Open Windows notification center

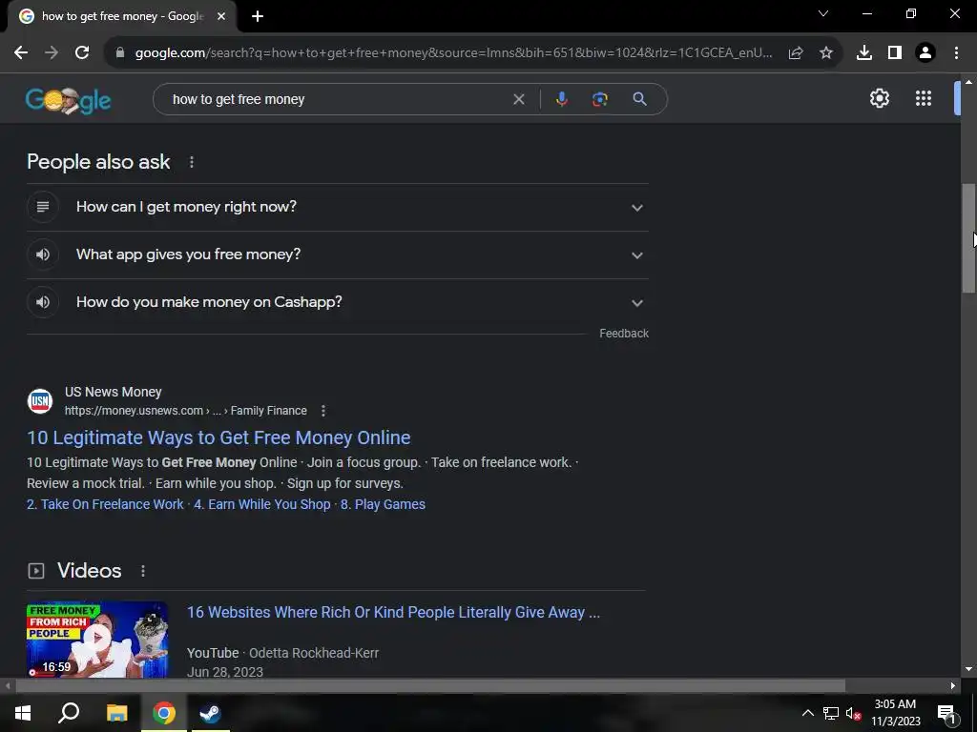click(x=946, y=714)
